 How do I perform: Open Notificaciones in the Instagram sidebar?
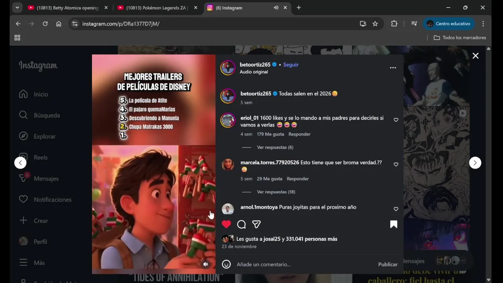[45, 200]
